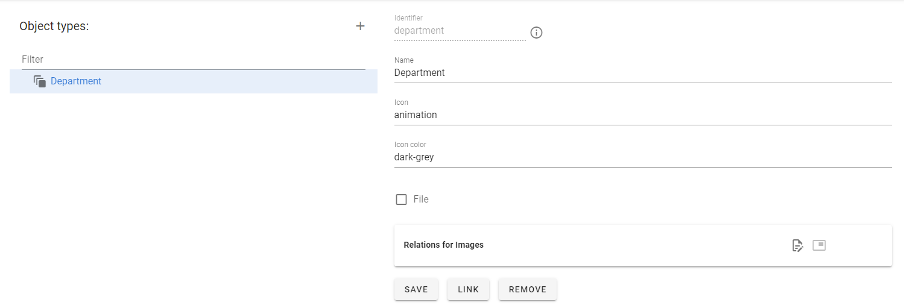
Task: Remove the object type with REMOVE button
Action: [528, 289]
